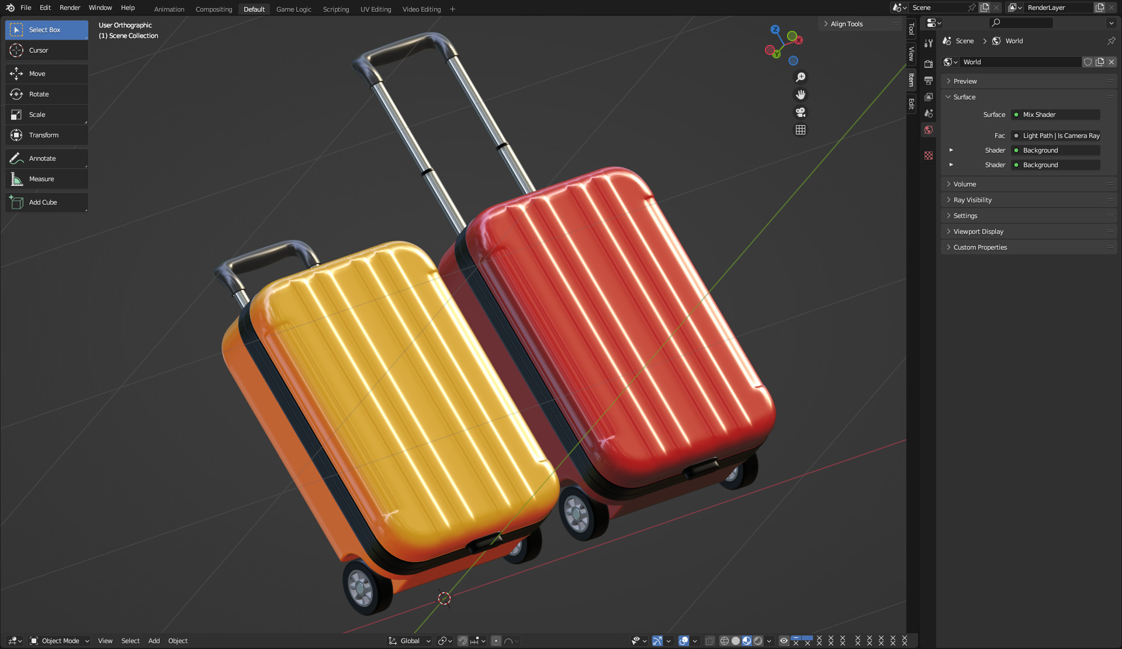
Task: Expand the Viewport Display panel
Action: (1028, 232)
